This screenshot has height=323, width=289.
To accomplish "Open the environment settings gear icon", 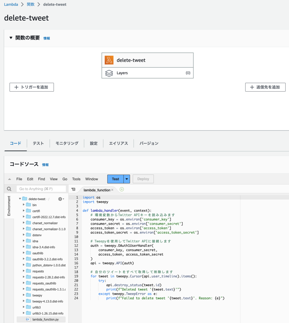I will point(60,199).
